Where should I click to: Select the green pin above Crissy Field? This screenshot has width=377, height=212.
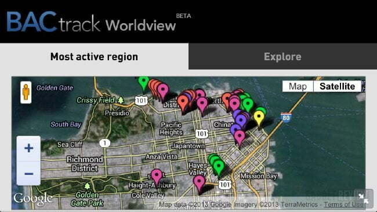point(143,83)
